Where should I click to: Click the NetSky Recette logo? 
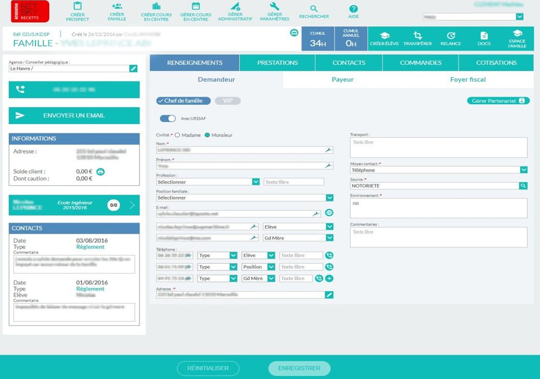click(30, 11)
